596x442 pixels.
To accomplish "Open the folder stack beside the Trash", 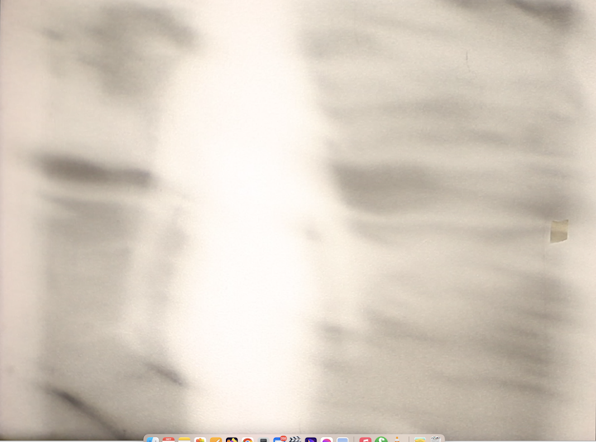I will tap(420, 440).
